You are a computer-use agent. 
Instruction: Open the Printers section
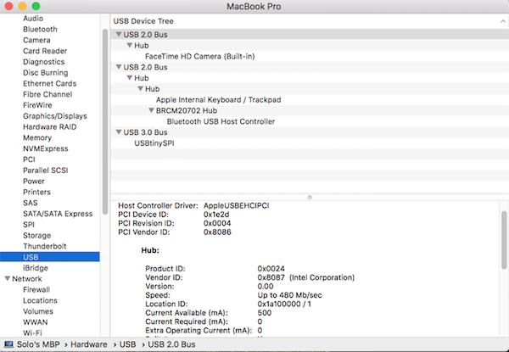[36, 192]
